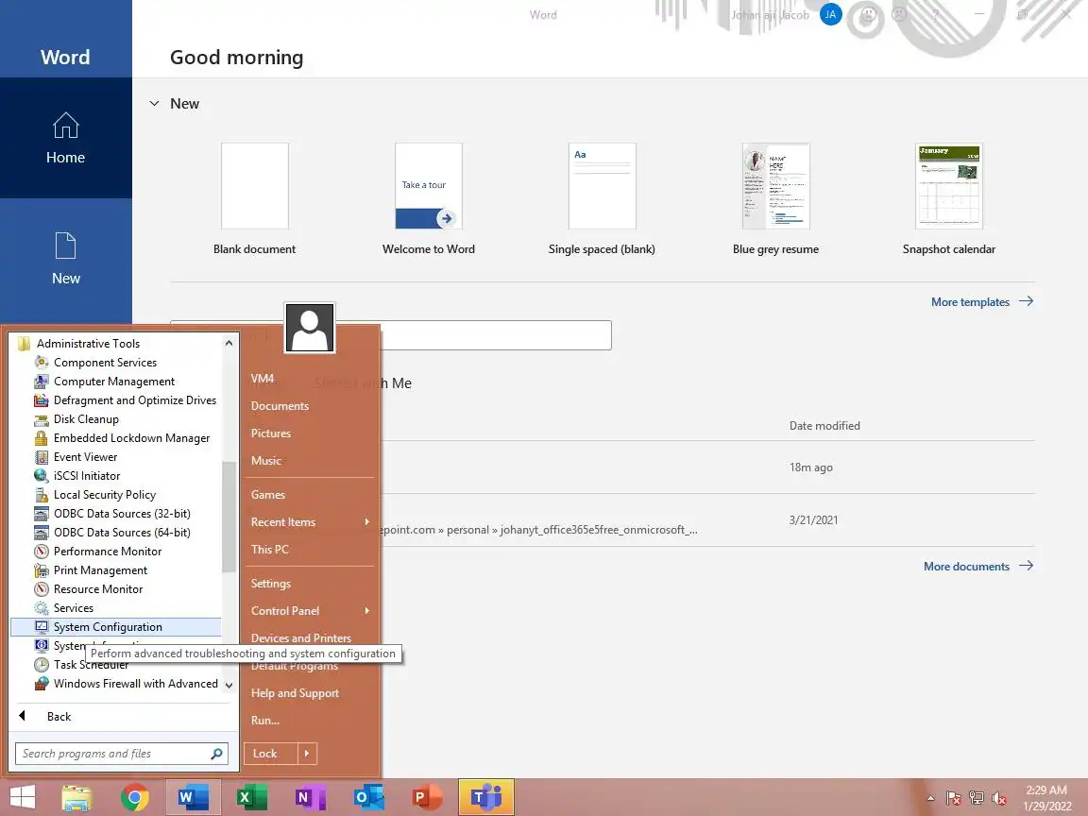Open More documents link
This screenshot has width=1088, height=816.
click(978, 567)
